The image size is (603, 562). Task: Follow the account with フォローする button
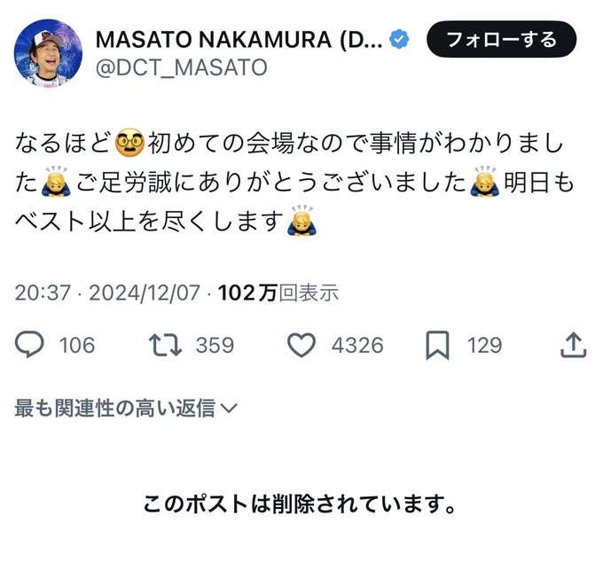click(502, 39)
